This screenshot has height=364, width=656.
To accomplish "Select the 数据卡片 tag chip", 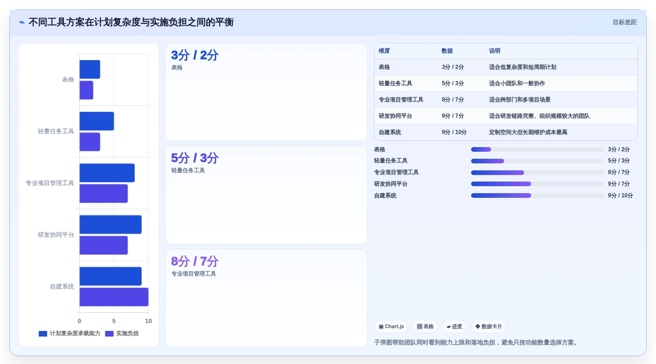I will pyautogui.click(x=489, y=327).
